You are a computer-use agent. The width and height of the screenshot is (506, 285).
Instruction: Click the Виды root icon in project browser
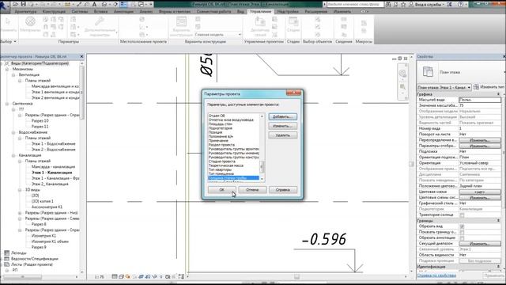[7, 63]
